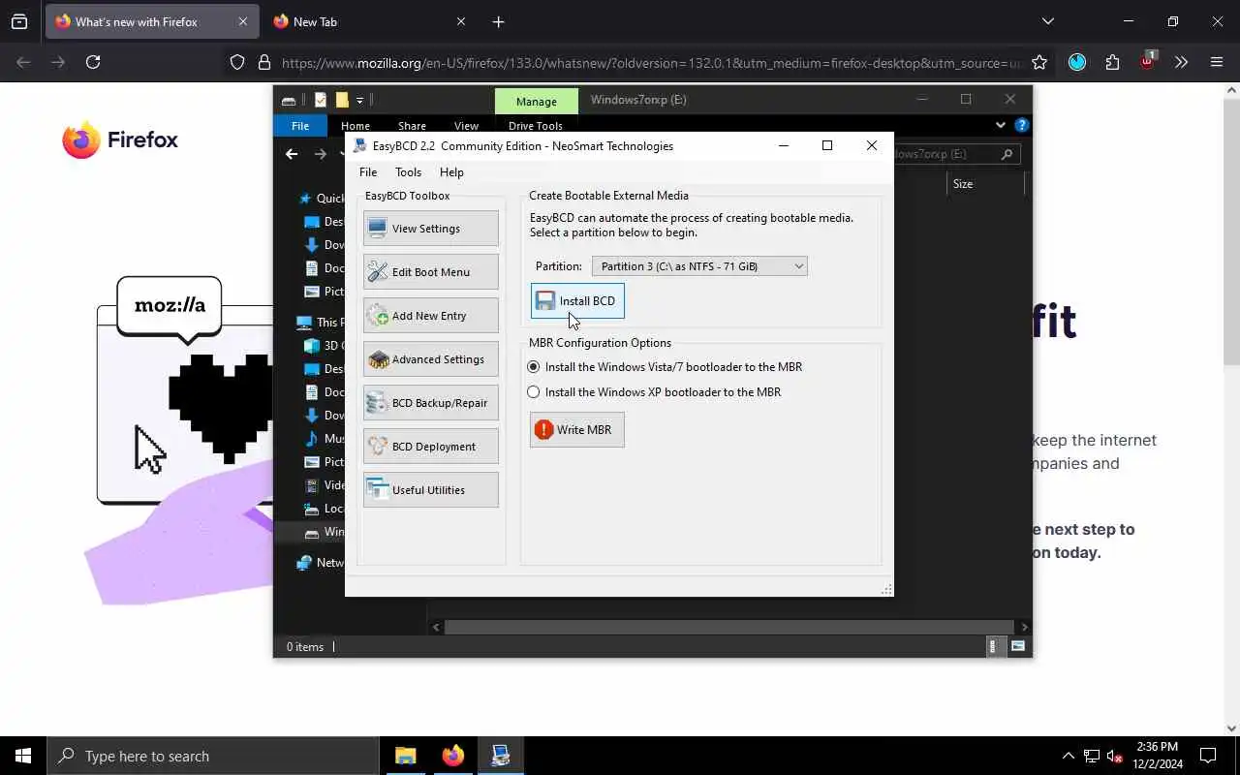This screenshot has height=775, width=1240.
Task: Switch to Share ribbon tab in Explorer
Action: pyautogui.click(x=412, y=126)
